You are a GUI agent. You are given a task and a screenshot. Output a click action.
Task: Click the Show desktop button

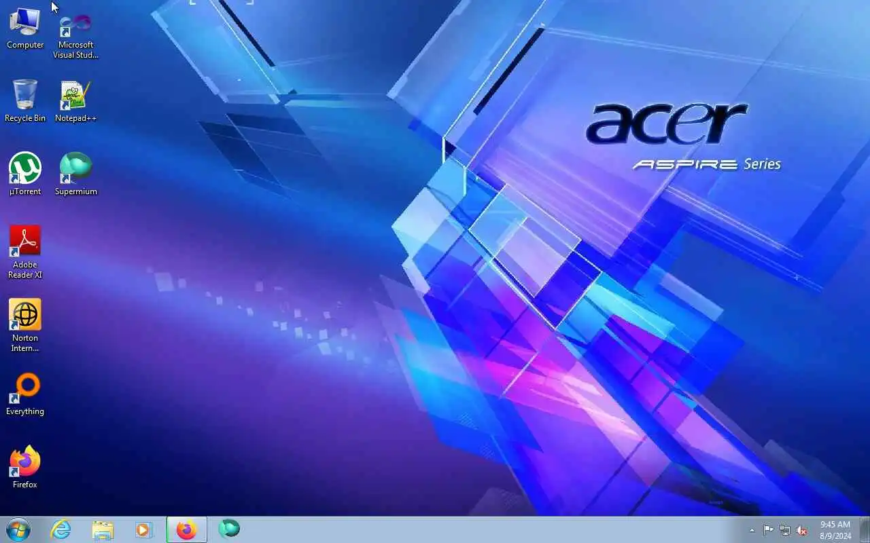coord(865,529)
